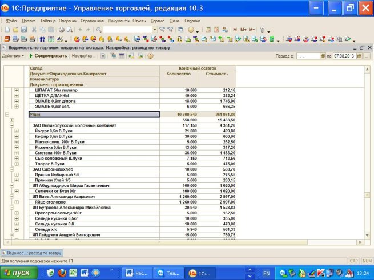Expand the Кефир 0,5л В.Луки row
The image size is (374, 280).
(x=17, y=136)
